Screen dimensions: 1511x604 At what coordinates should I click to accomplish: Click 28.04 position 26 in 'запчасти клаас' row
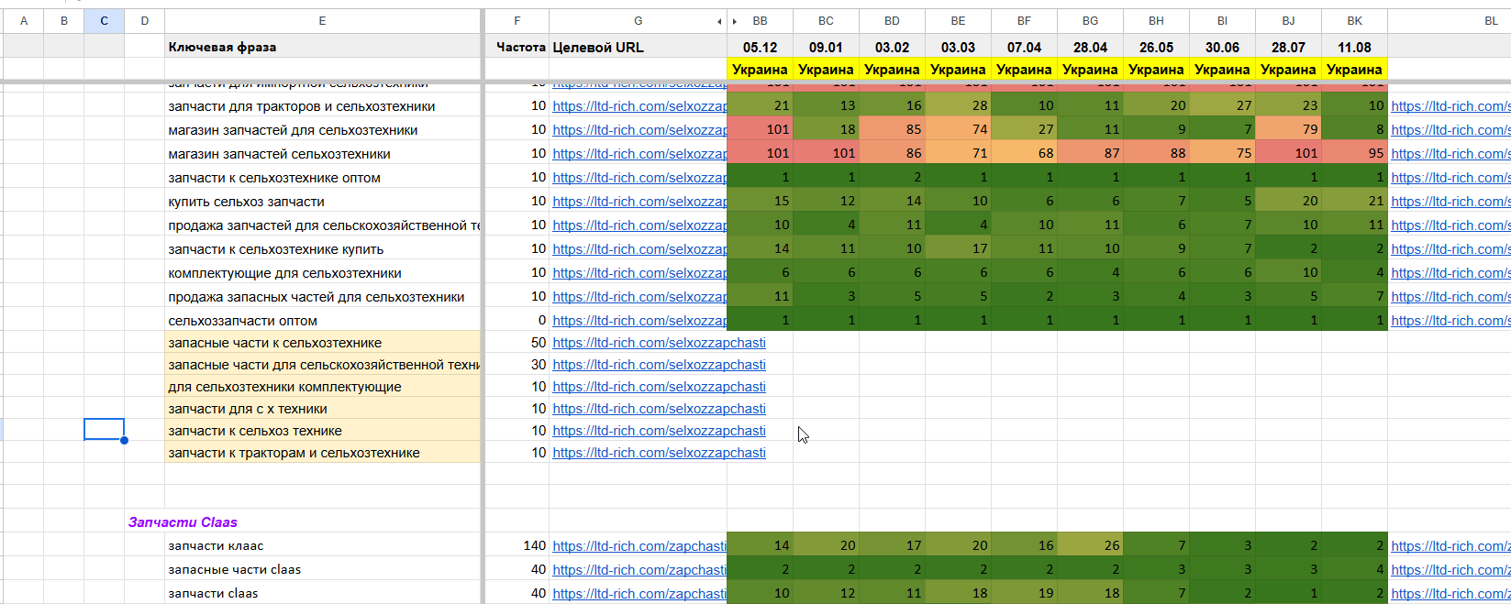tap(1091, 545)
